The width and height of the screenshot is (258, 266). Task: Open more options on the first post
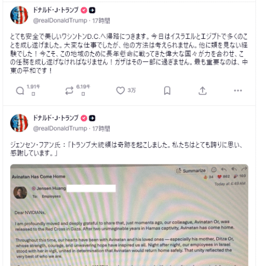point(238,90)
